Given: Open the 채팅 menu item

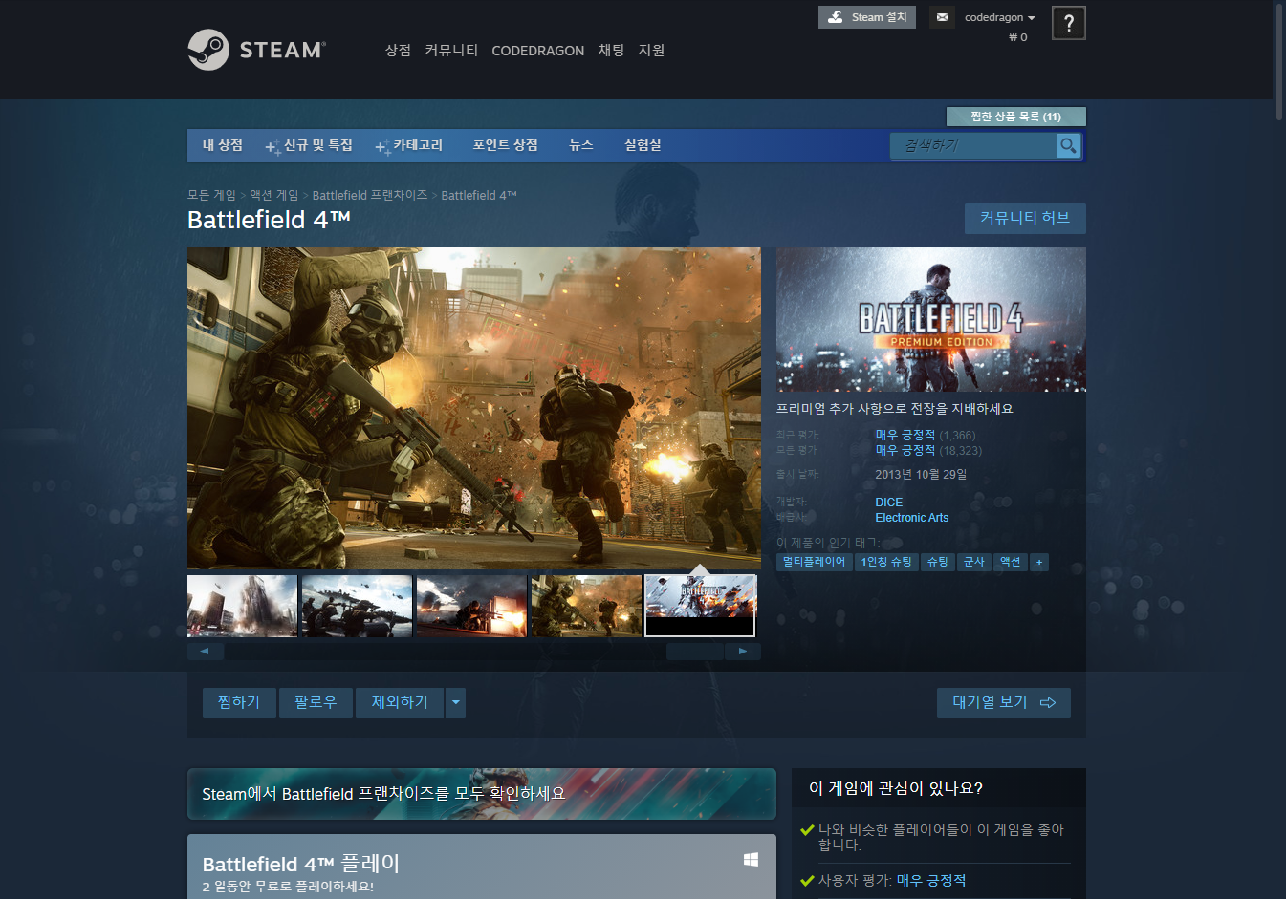Looking at the screenshot, I should click(x=611, y=50).
